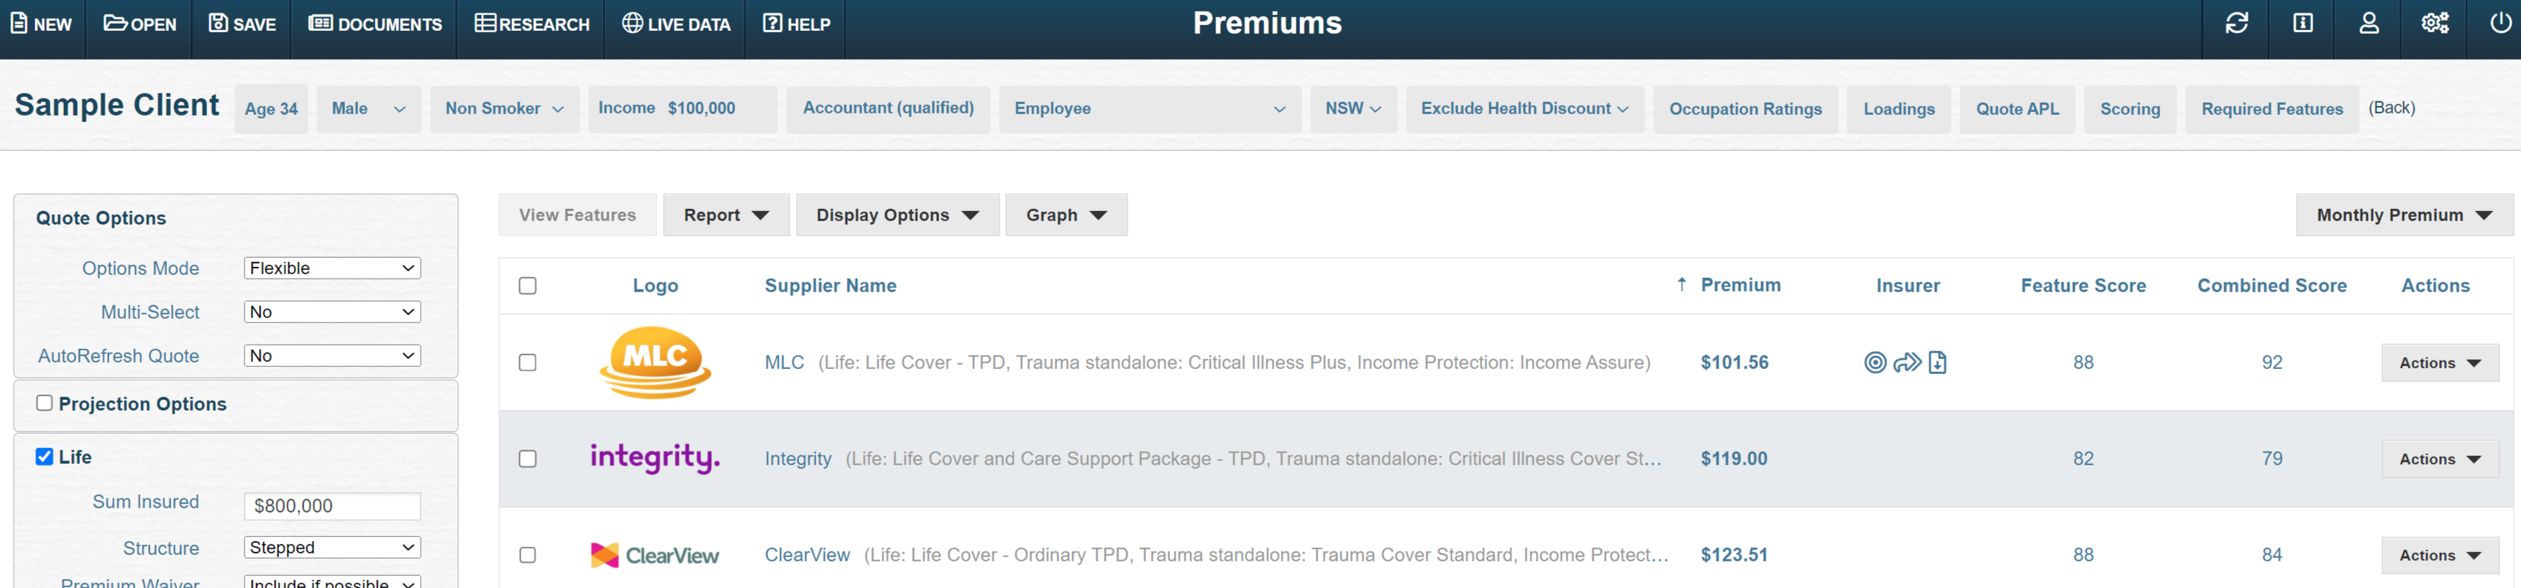Select the Integrity row checkbox
This screenshot has height=588, width=2521.
(x=528, y=459)
